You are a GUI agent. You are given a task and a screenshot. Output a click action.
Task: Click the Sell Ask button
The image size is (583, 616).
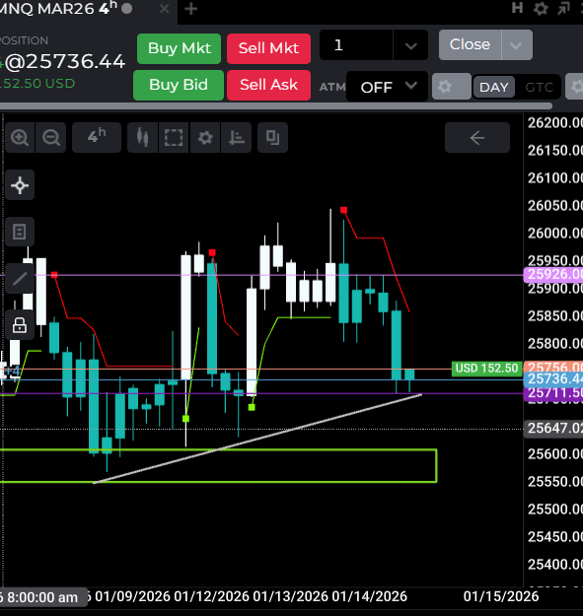coord(269,85)
